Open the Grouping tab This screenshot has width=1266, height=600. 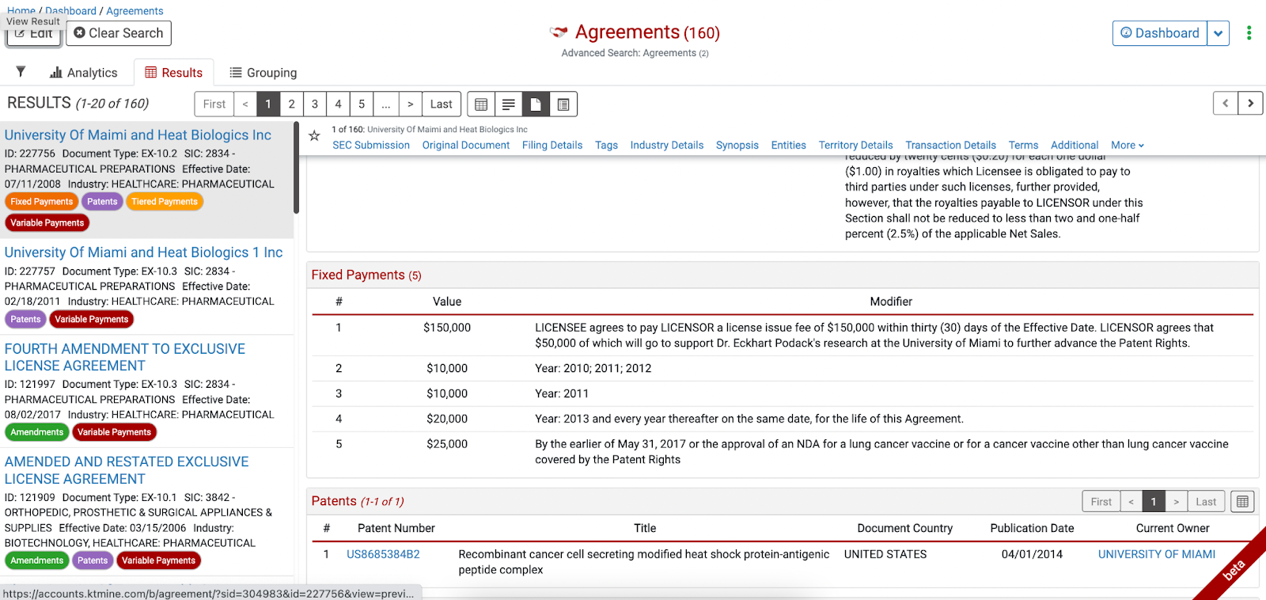pyautogui.click(x=263, y=73)
